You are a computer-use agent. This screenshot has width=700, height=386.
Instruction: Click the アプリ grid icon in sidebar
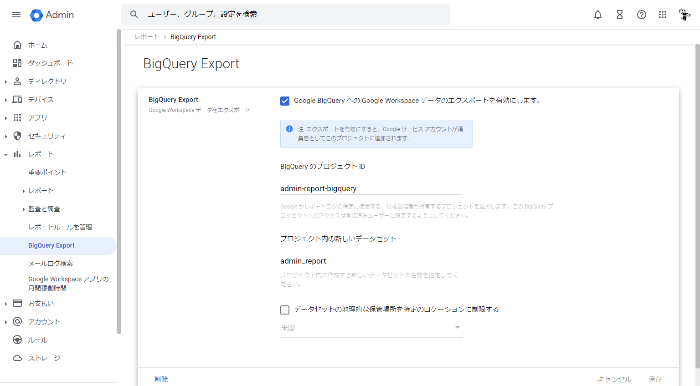point(17,117)
